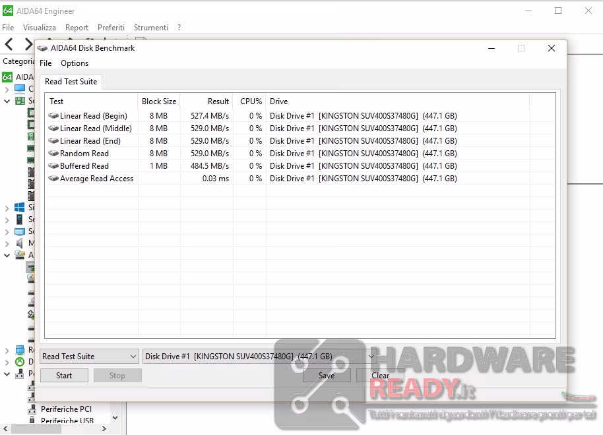
Task: Click the 0.03 ms result cell
Action: pos(215,179)
